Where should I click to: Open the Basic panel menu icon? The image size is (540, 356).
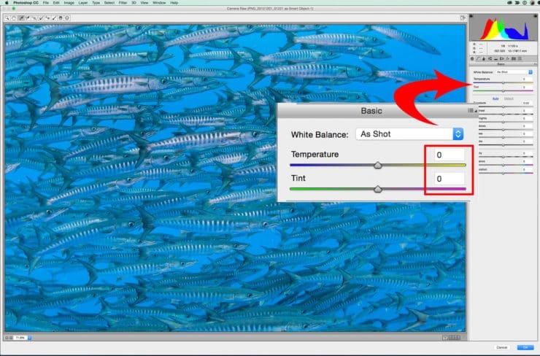tap(471, 110)
